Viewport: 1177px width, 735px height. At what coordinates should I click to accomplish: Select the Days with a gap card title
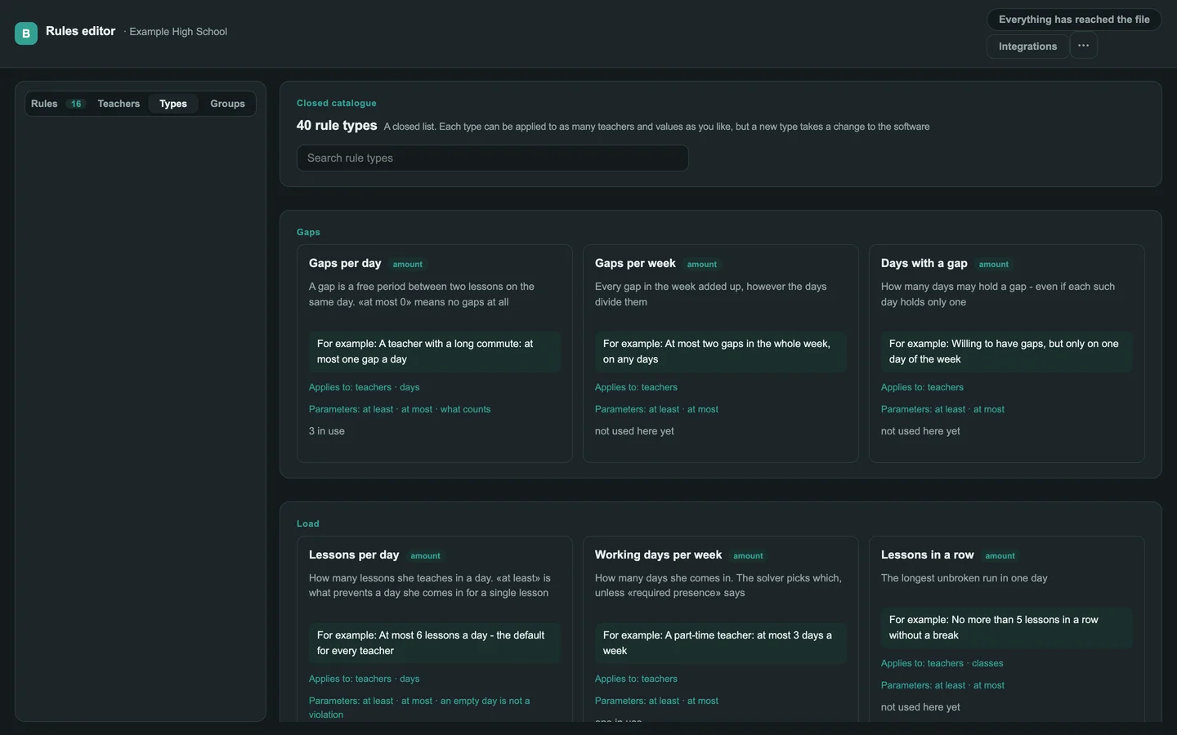924,263
